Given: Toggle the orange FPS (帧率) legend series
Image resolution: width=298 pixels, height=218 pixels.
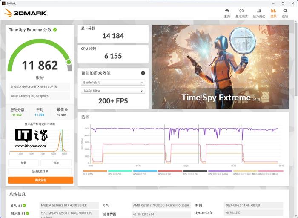Looking at the screenshot, I should click(x=95, y=172).
